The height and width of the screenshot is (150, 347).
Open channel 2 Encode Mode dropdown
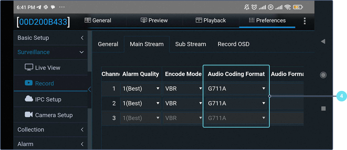[183, 103]
